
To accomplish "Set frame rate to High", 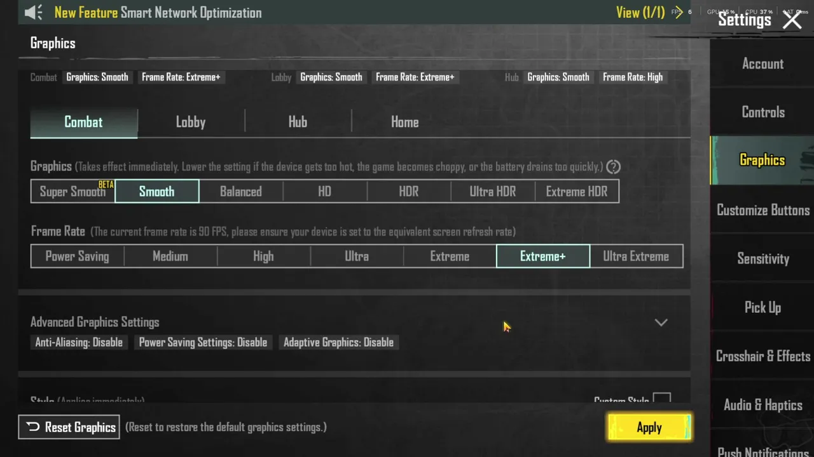I will pyautogui.click(x=263, y=256).
